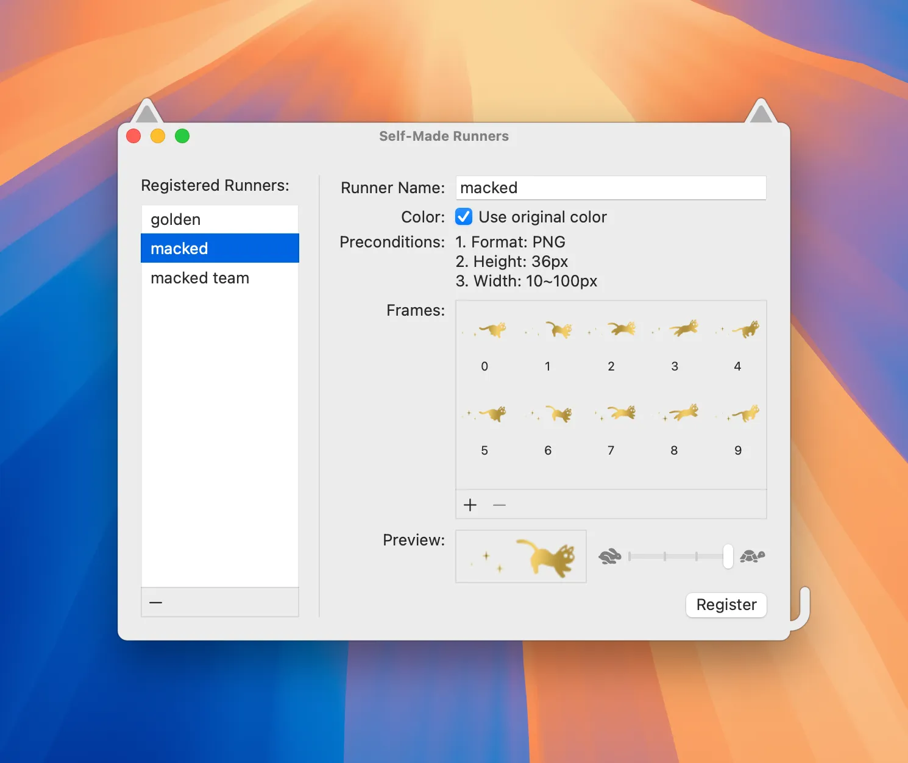
Task: Select the macked runner in list
Action: 220,248
